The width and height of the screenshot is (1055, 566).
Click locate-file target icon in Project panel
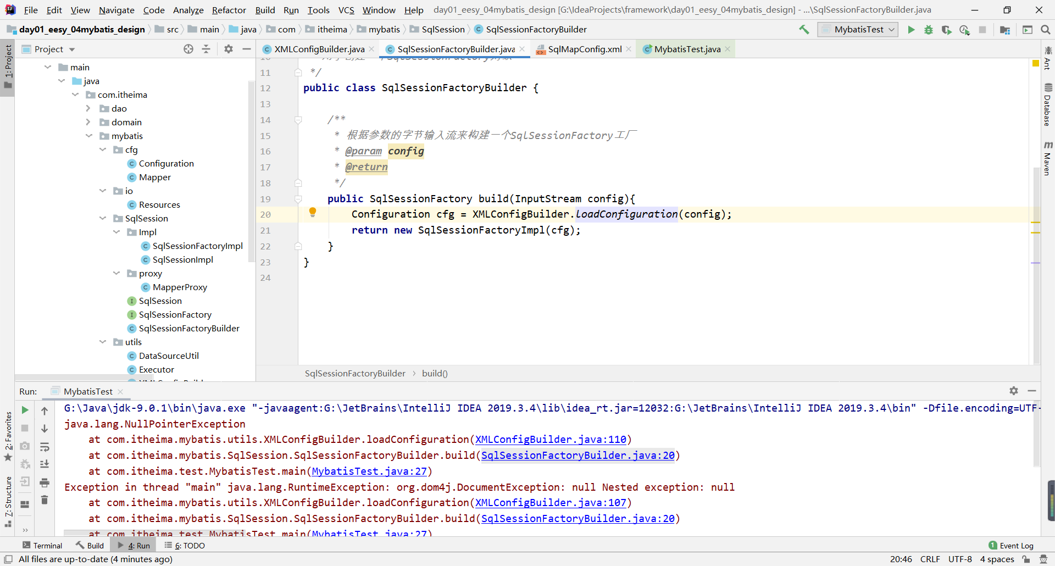188,49
